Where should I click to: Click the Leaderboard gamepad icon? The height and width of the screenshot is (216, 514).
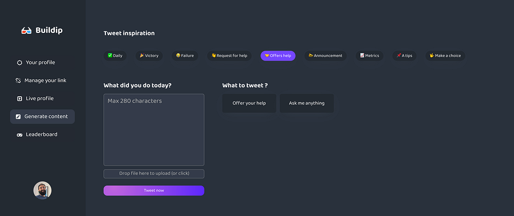coord(20,135)
